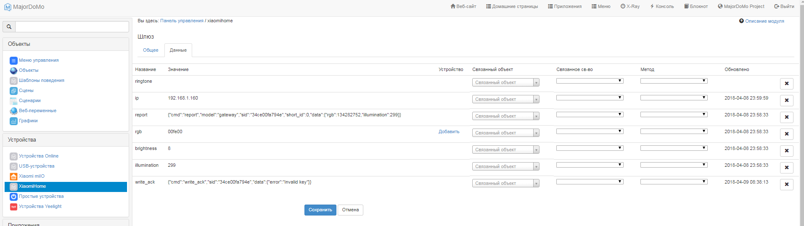Select the Данные tab
Image resolution: width=804 pixels, height=226 pixels.
coord(178,50)
